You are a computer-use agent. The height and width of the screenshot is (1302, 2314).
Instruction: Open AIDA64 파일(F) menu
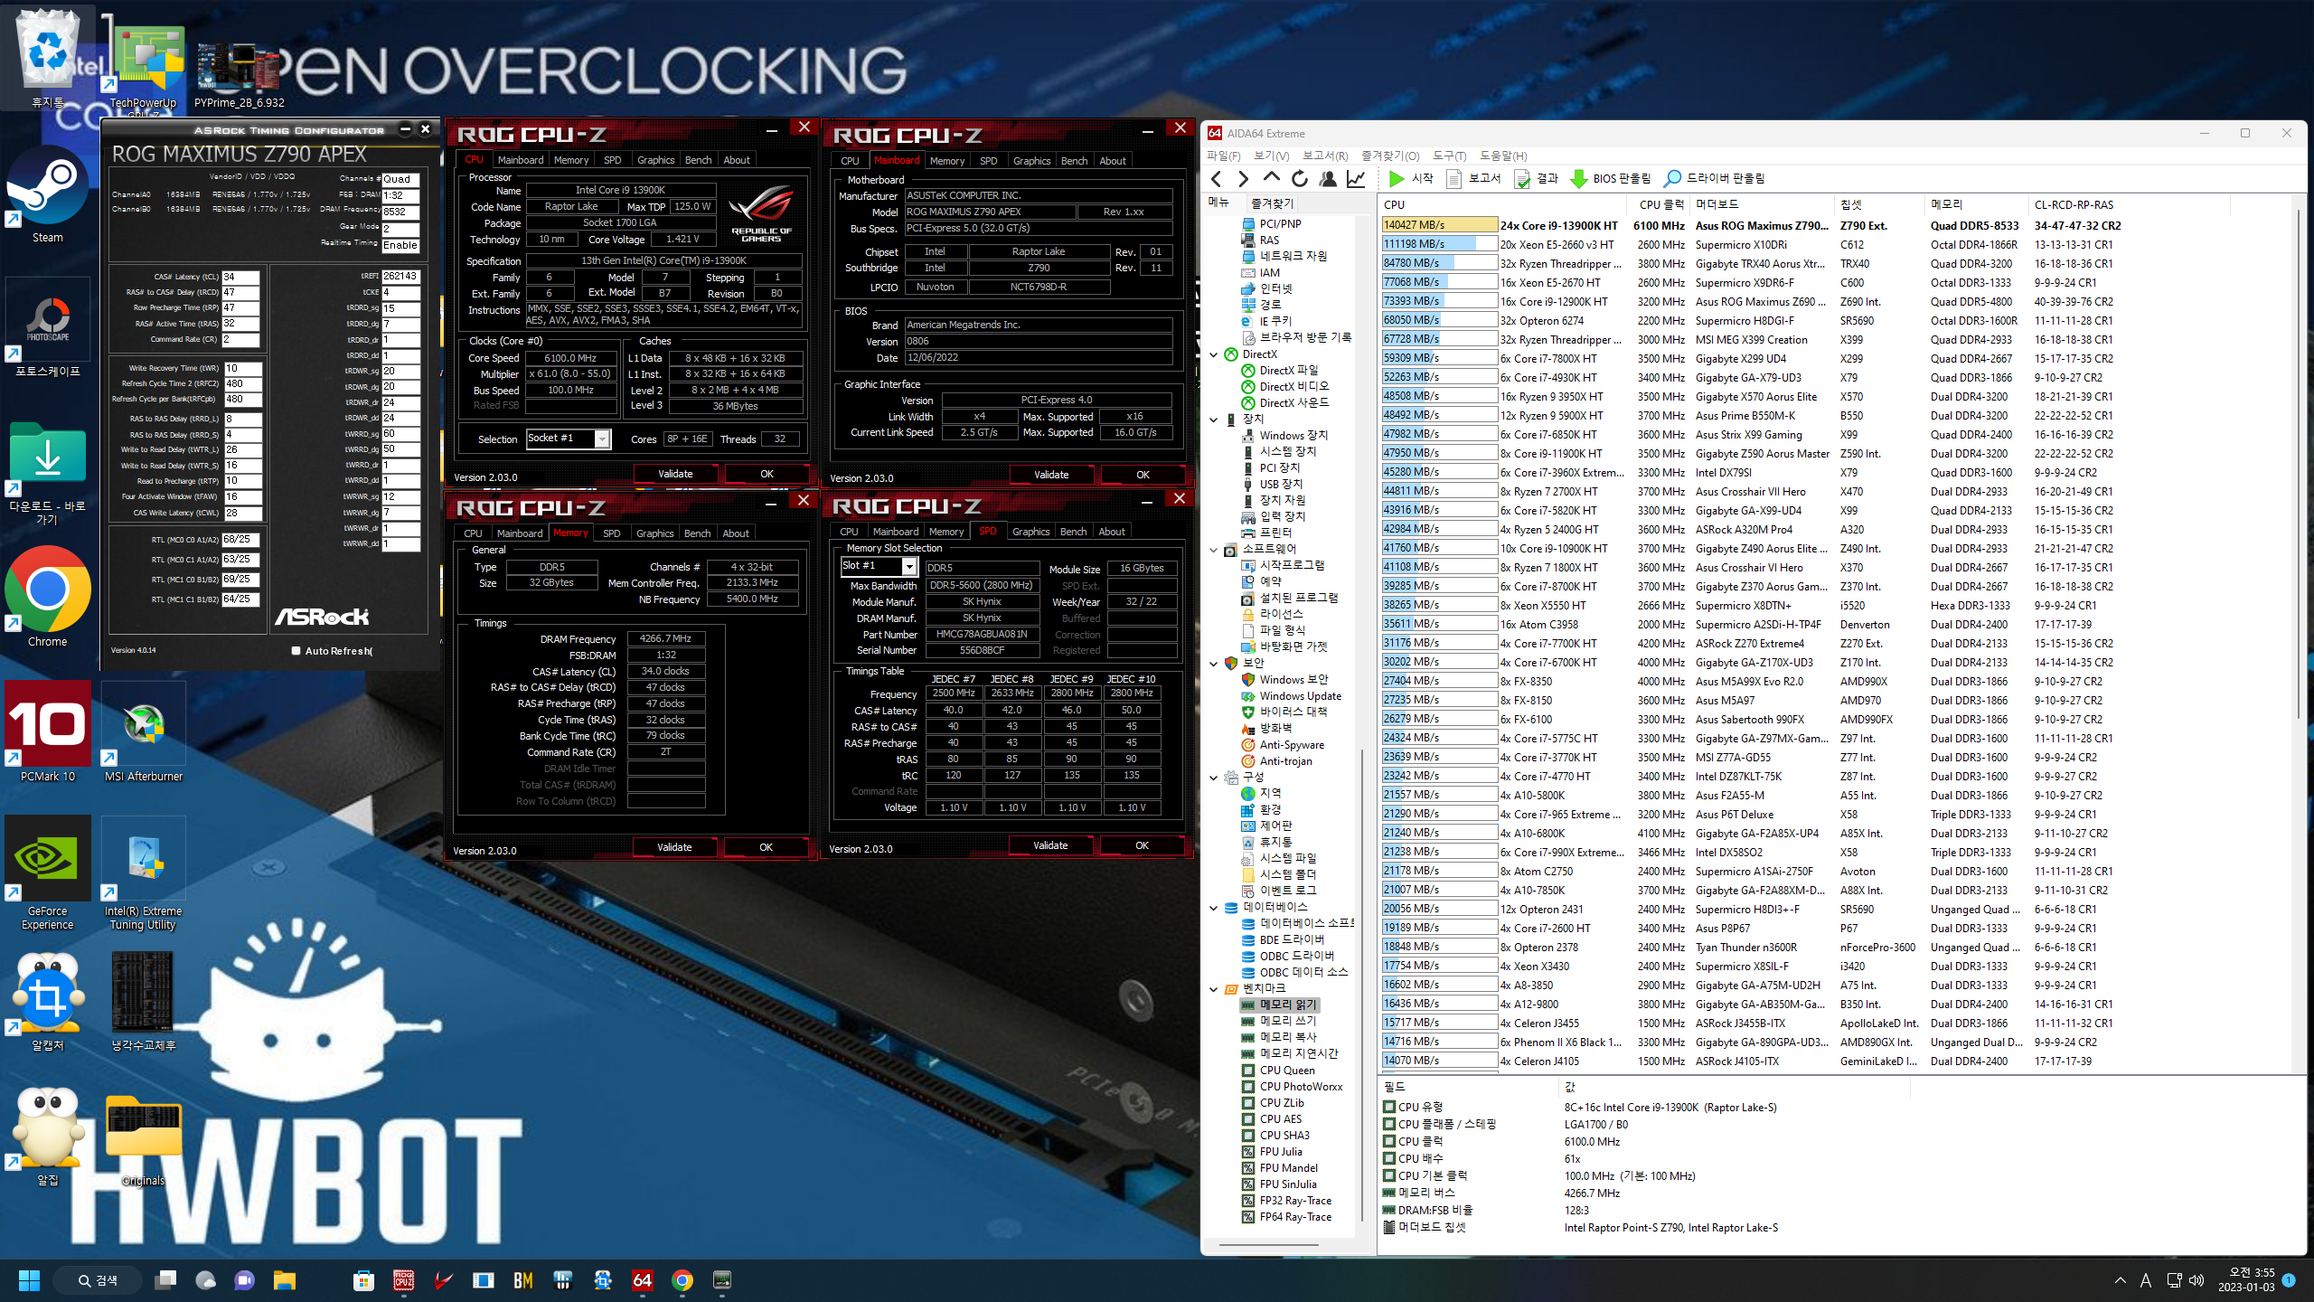1223,156
